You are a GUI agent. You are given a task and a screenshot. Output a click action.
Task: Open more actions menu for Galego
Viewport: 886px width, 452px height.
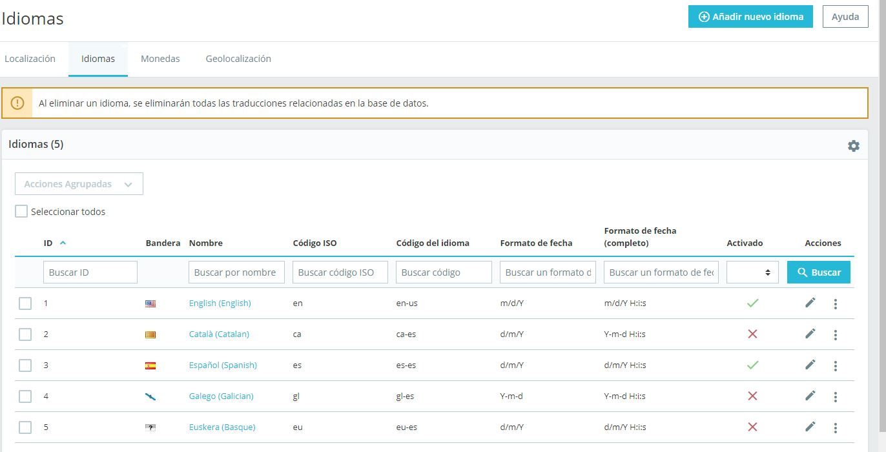pyautogui.click(x=835, y=396)
